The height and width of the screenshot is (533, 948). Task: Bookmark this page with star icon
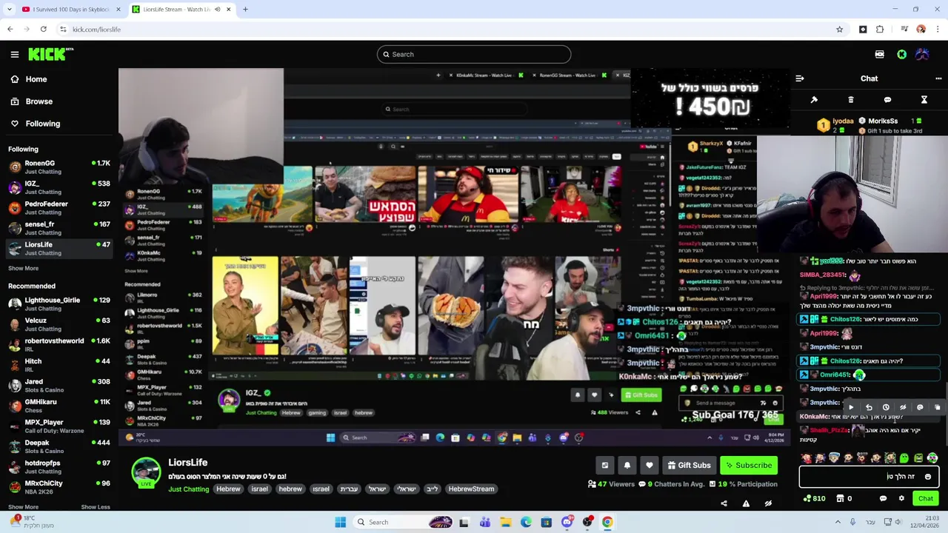[839, 30]
